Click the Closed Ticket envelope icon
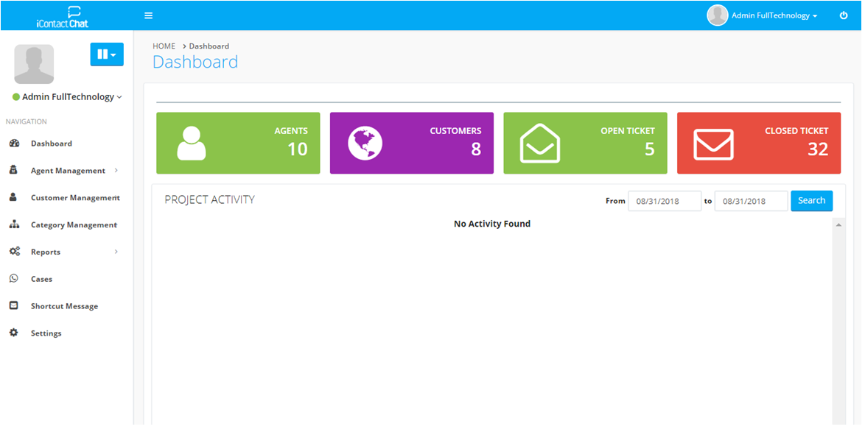The width and height of the screenshot is (865, 432). point(713,144)
